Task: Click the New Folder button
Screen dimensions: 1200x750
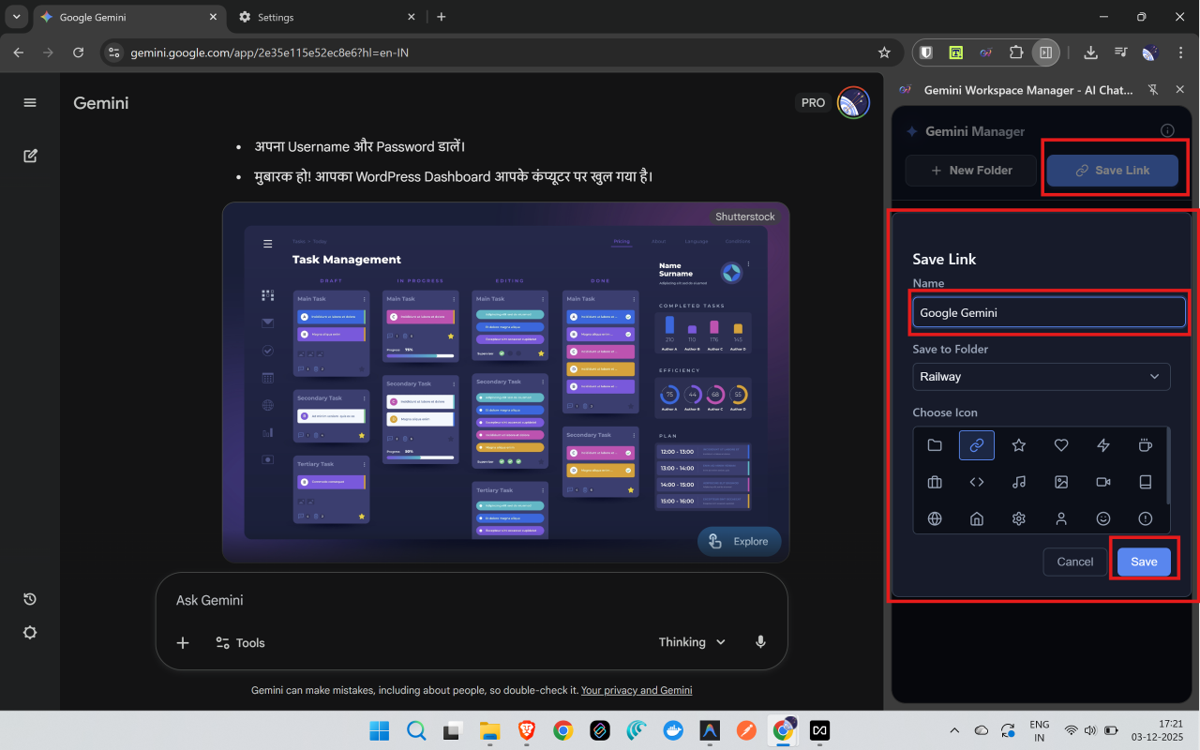Action: 971,171
